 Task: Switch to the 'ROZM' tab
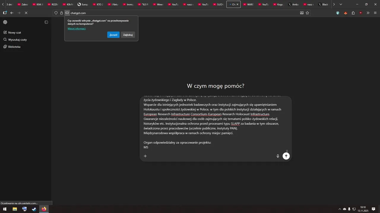pyautogui.click(x=53, y=4)
